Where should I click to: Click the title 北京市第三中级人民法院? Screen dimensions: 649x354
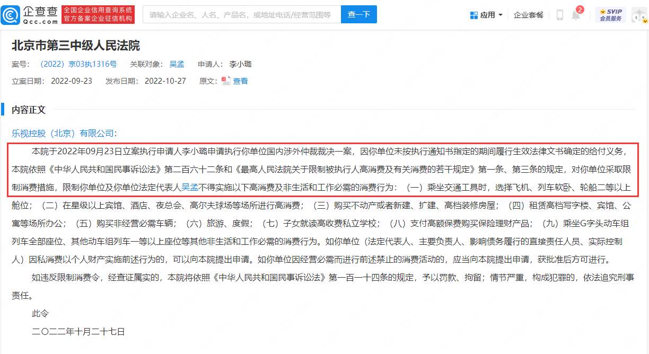tap(76, 46)
